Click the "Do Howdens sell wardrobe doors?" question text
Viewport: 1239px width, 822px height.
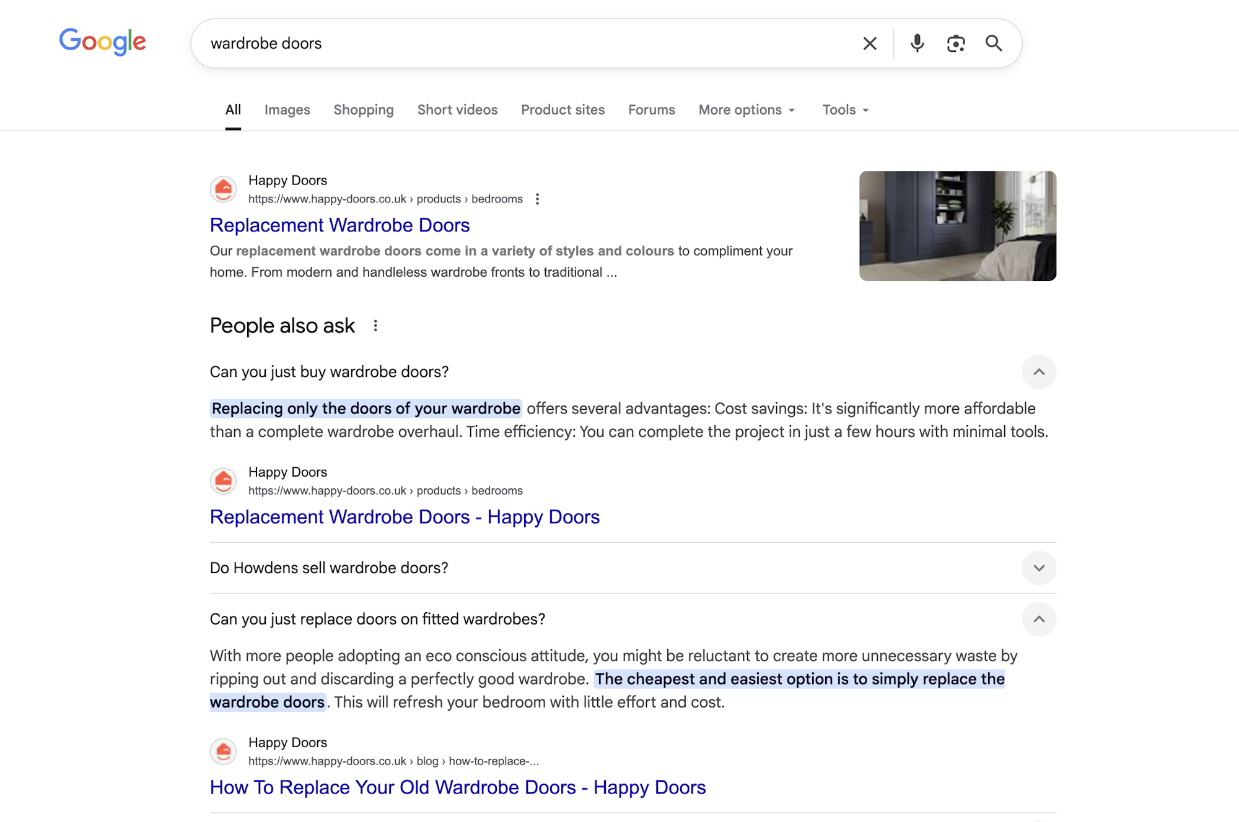pyautogui.click(x=329, y=568)
